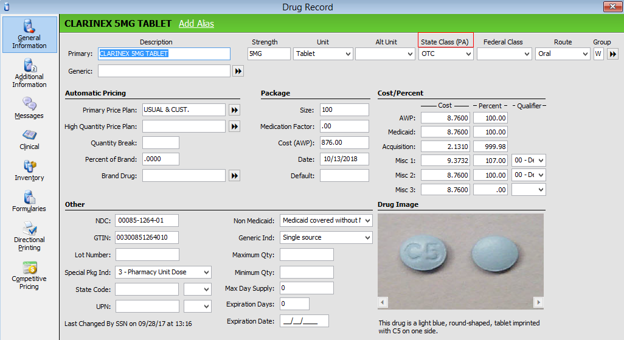Click the Group field showing W
The height and width of the screenshot is (340, 624).
pyautogui.click(x=598, y=54)
